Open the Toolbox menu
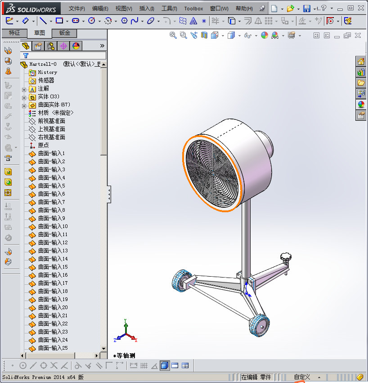Viewport: 368px width, 383px height. (193, 9)
